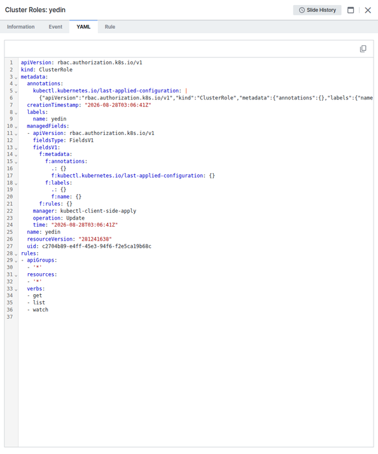Collapse apiGroups fold at line 29

click(16, 261)
